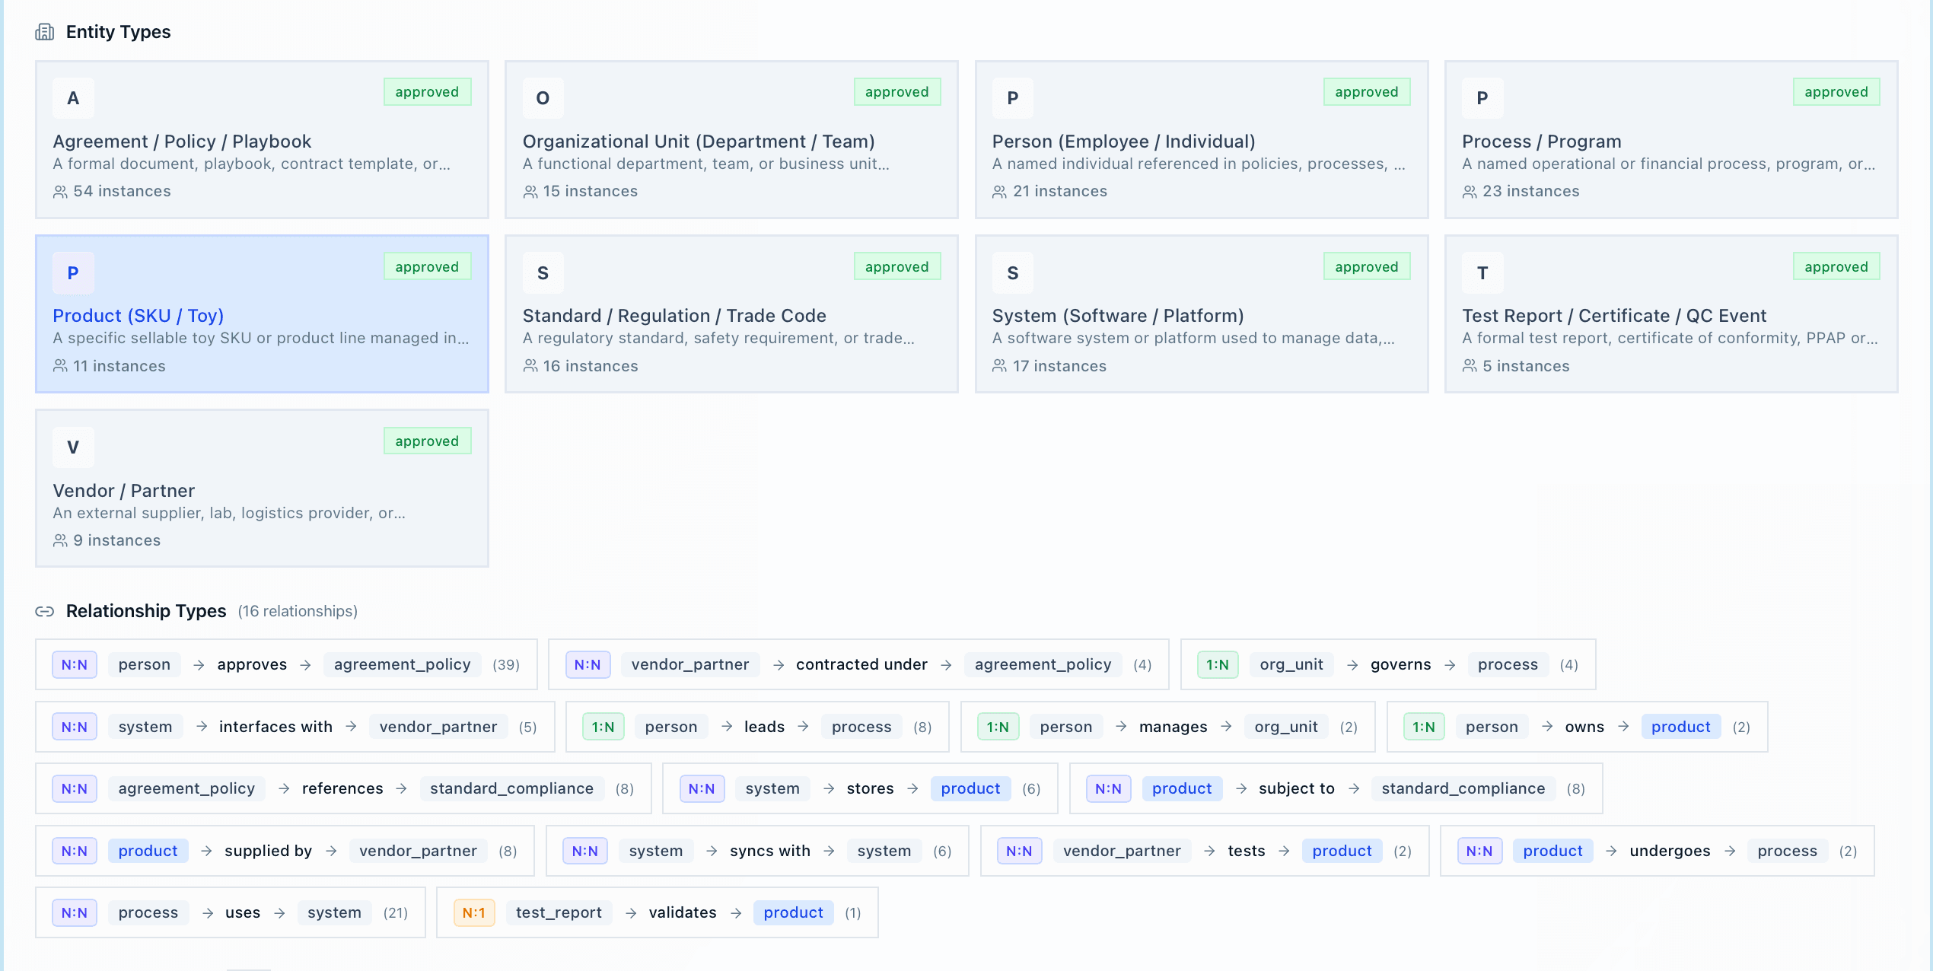
Task: Click the standard_compliance pill in subject to relationship
Action: [x=1463, y=788]
